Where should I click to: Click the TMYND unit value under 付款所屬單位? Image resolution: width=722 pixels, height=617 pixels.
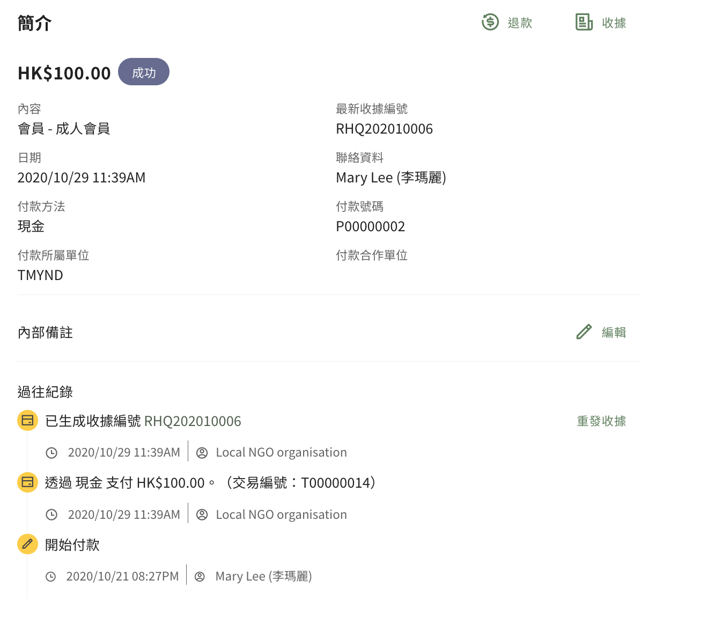tap(40, 275)
